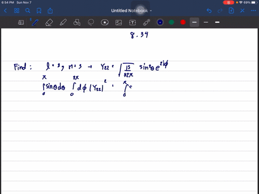Choose the dark blue pen color
Viewport: 259px width, 194px height.
click(160, 22)
